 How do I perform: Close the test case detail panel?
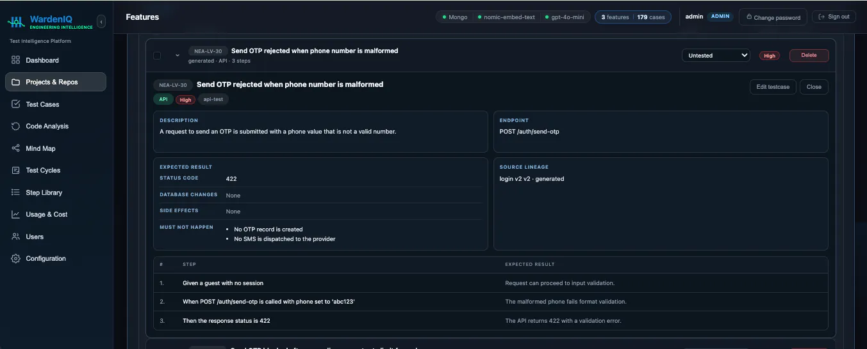(814, 87)
